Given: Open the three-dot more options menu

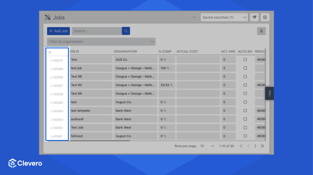Looking at the screenshot, I should tap(194, 17).
